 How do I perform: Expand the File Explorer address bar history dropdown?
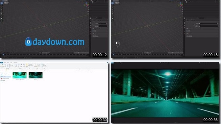click(x=76, y=70)
